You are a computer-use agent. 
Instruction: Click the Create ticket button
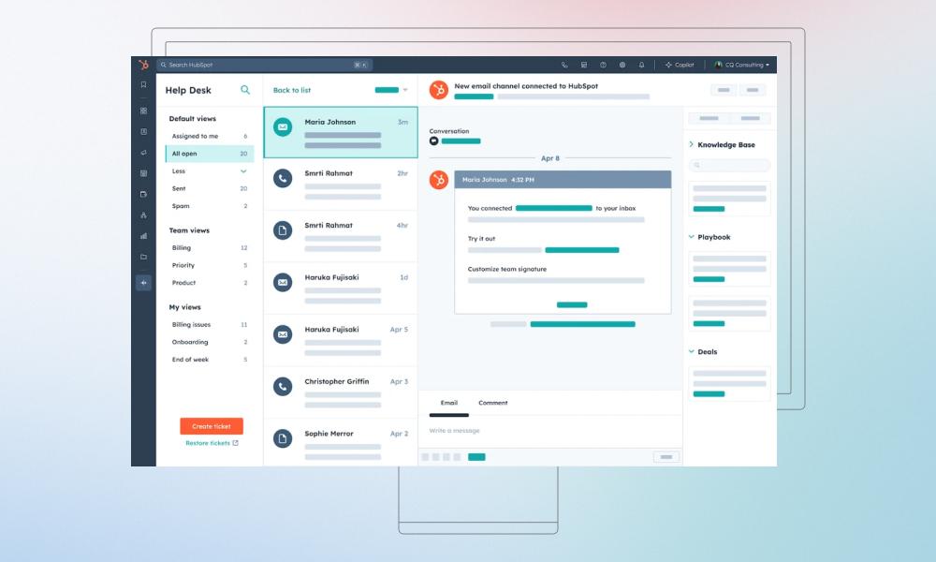click(x=213, y=425)
